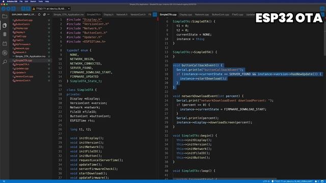Image resolution: width=326 pixels, height=183 pixels.
Task: Click the Explorer collapse-all icon
Action: 44,15
